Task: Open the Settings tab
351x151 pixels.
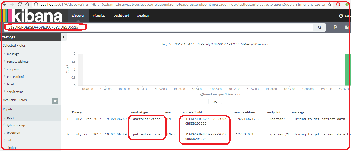Action: point(143,16)
